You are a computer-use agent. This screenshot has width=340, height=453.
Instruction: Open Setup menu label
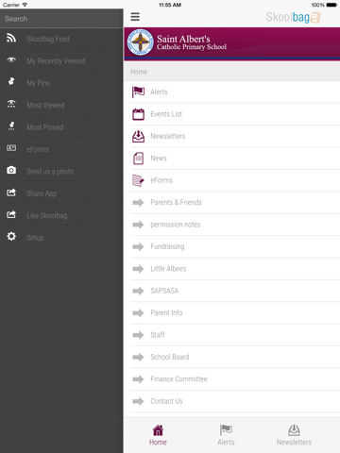click(35, 238)
